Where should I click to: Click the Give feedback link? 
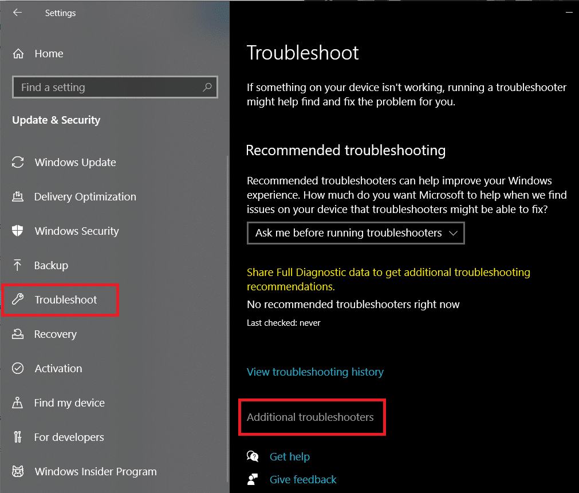(303, 479)
